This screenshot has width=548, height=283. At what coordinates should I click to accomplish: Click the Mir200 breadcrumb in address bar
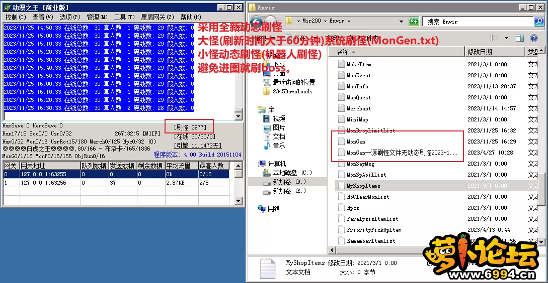click(312, 21)
